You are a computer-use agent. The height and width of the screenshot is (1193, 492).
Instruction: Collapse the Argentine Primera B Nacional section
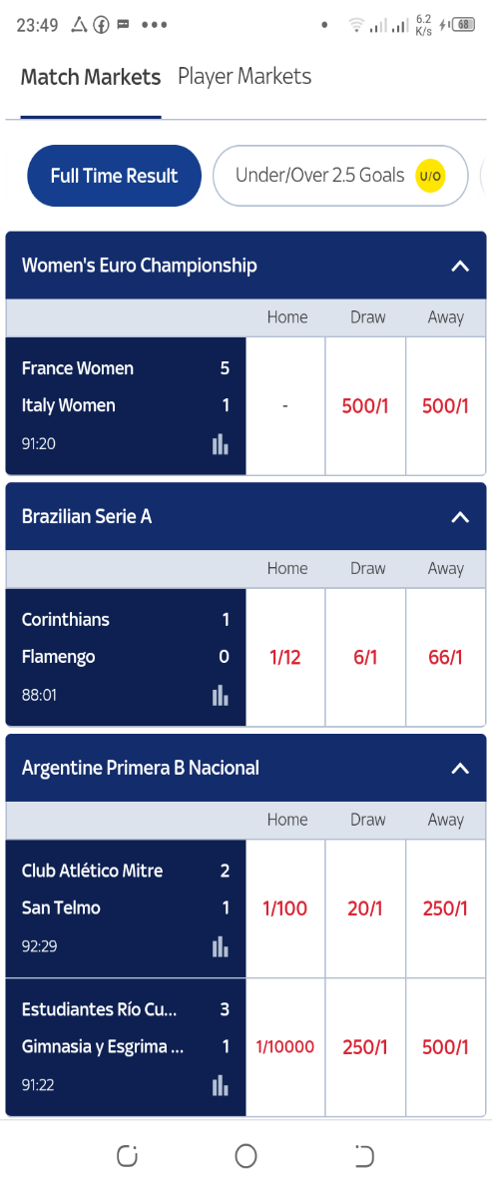pyautogui.click(x=459, y=769)
